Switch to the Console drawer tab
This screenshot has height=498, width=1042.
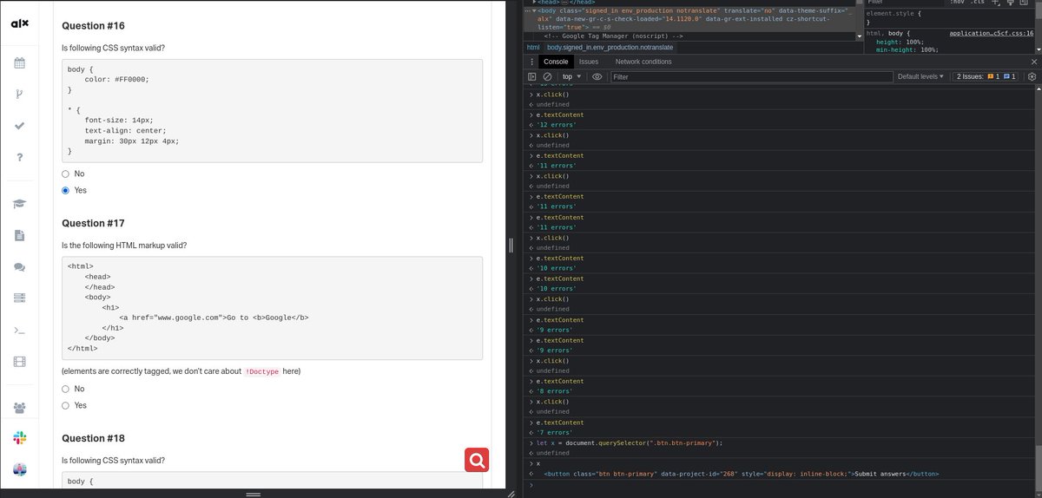click(x=556, y=62)
